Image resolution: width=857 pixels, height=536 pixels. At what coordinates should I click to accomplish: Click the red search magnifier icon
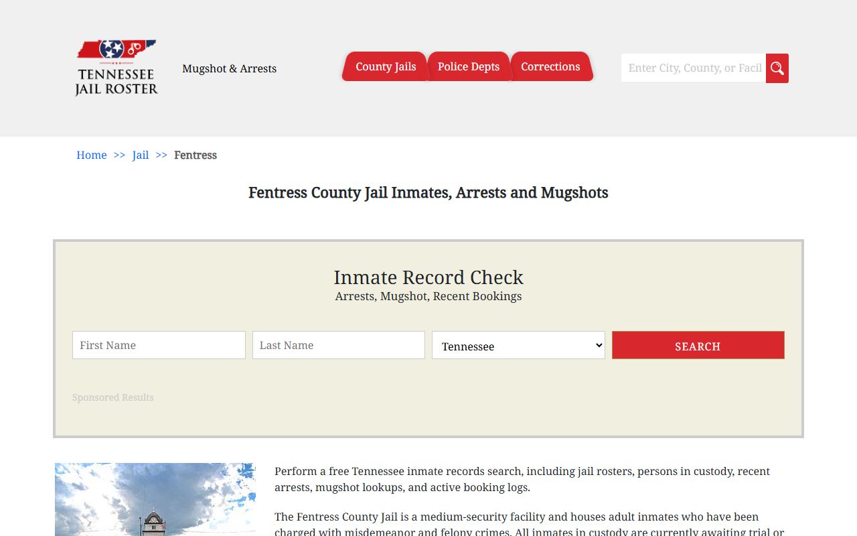[777, 68]
